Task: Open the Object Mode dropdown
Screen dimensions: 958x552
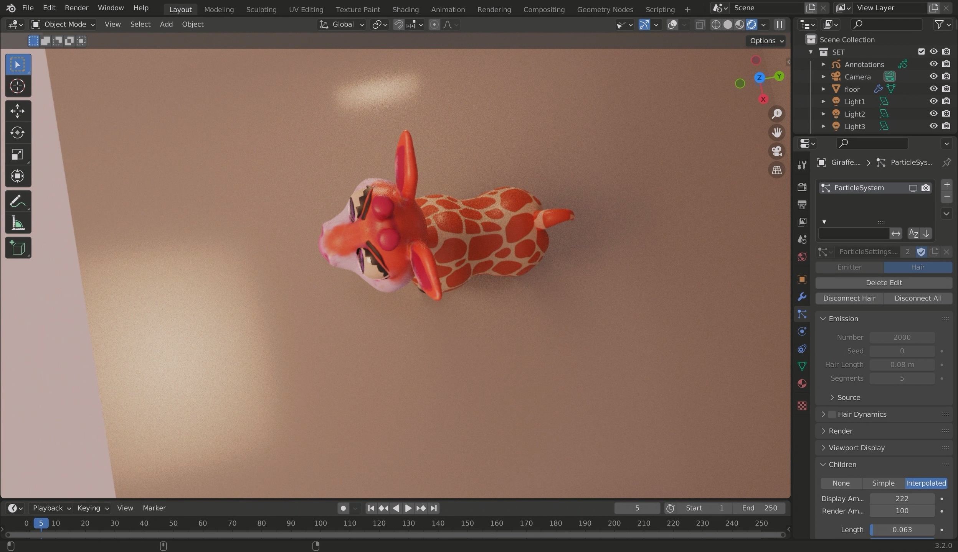Action: pos(63,25)
